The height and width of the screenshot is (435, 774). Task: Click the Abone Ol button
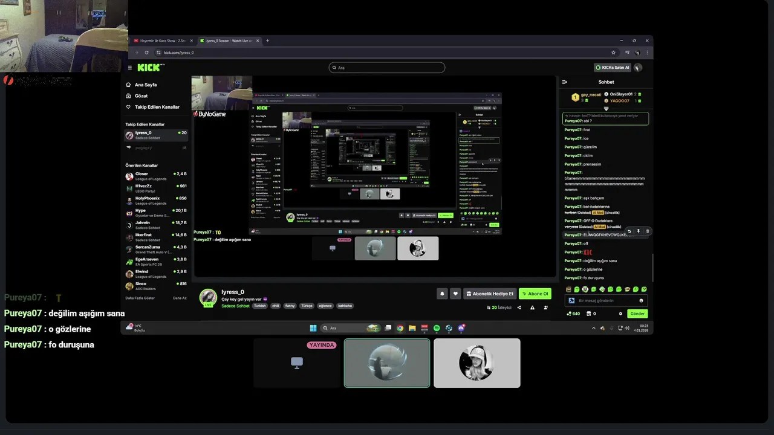[x=535, y=294]
